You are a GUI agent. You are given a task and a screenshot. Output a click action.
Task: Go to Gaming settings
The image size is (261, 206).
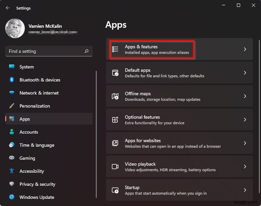(x=49, y=158)
